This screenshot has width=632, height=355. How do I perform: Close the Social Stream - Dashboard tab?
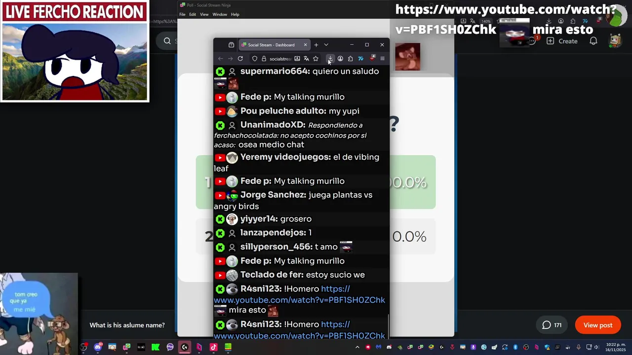[305, 45]
